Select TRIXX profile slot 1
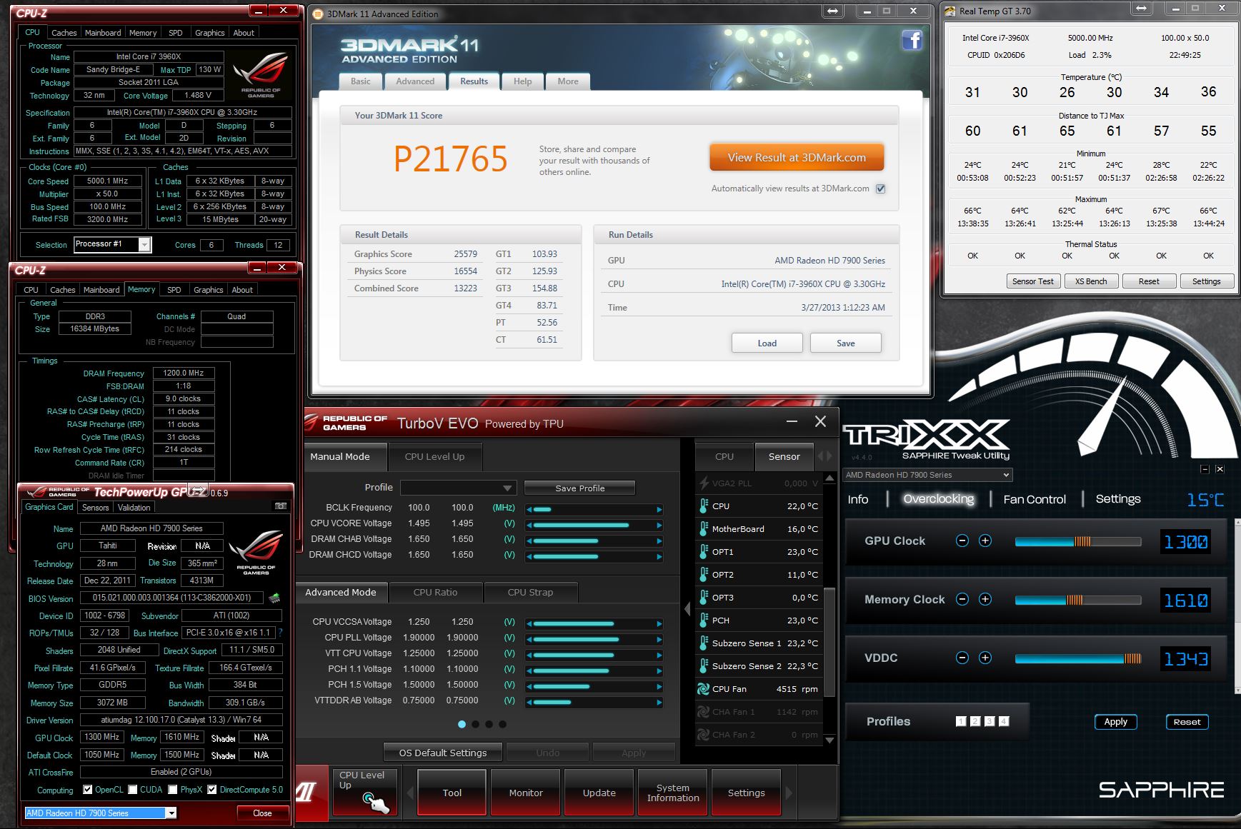1241x829 pixels. [961, 721]
